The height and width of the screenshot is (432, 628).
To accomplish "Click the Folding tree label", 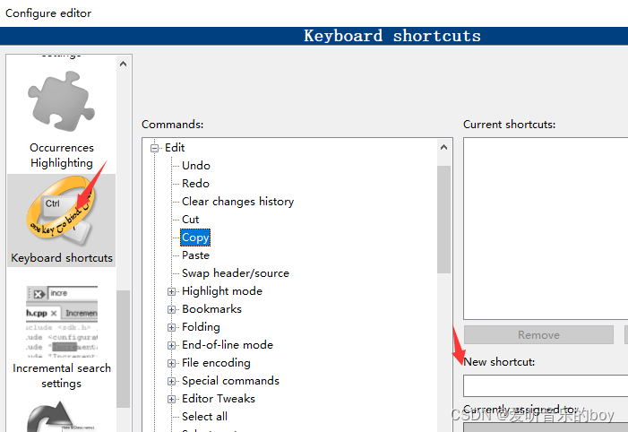I will pos(201,327).
